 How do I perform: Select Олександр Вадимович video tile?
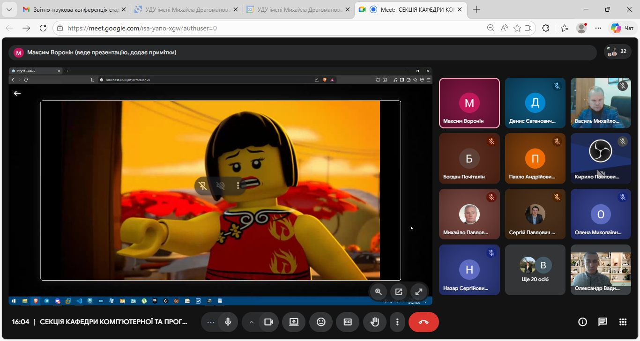tap(601, 270)
